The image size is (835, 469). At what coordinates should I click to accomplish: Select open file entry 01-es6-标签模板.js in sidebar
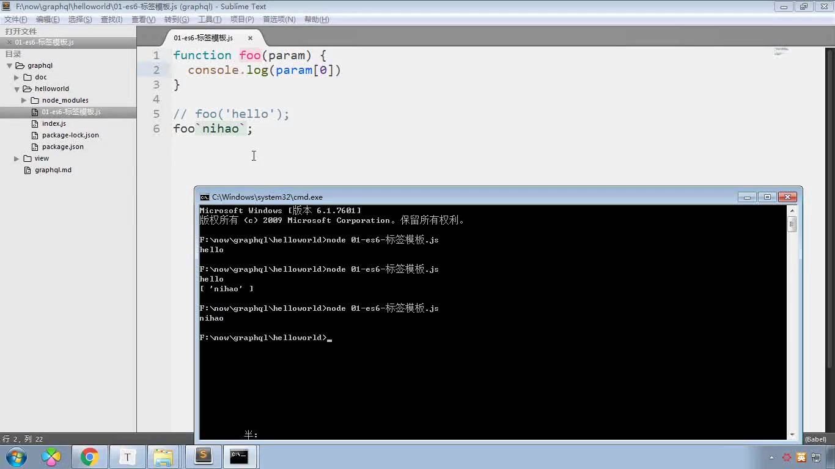pyautogui.click(x=44, y=42)
